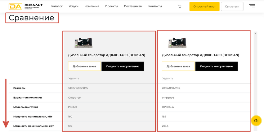The image size is (264, 132).
Task: Select the Модель двигателя row label
Action: click(26, 107)
